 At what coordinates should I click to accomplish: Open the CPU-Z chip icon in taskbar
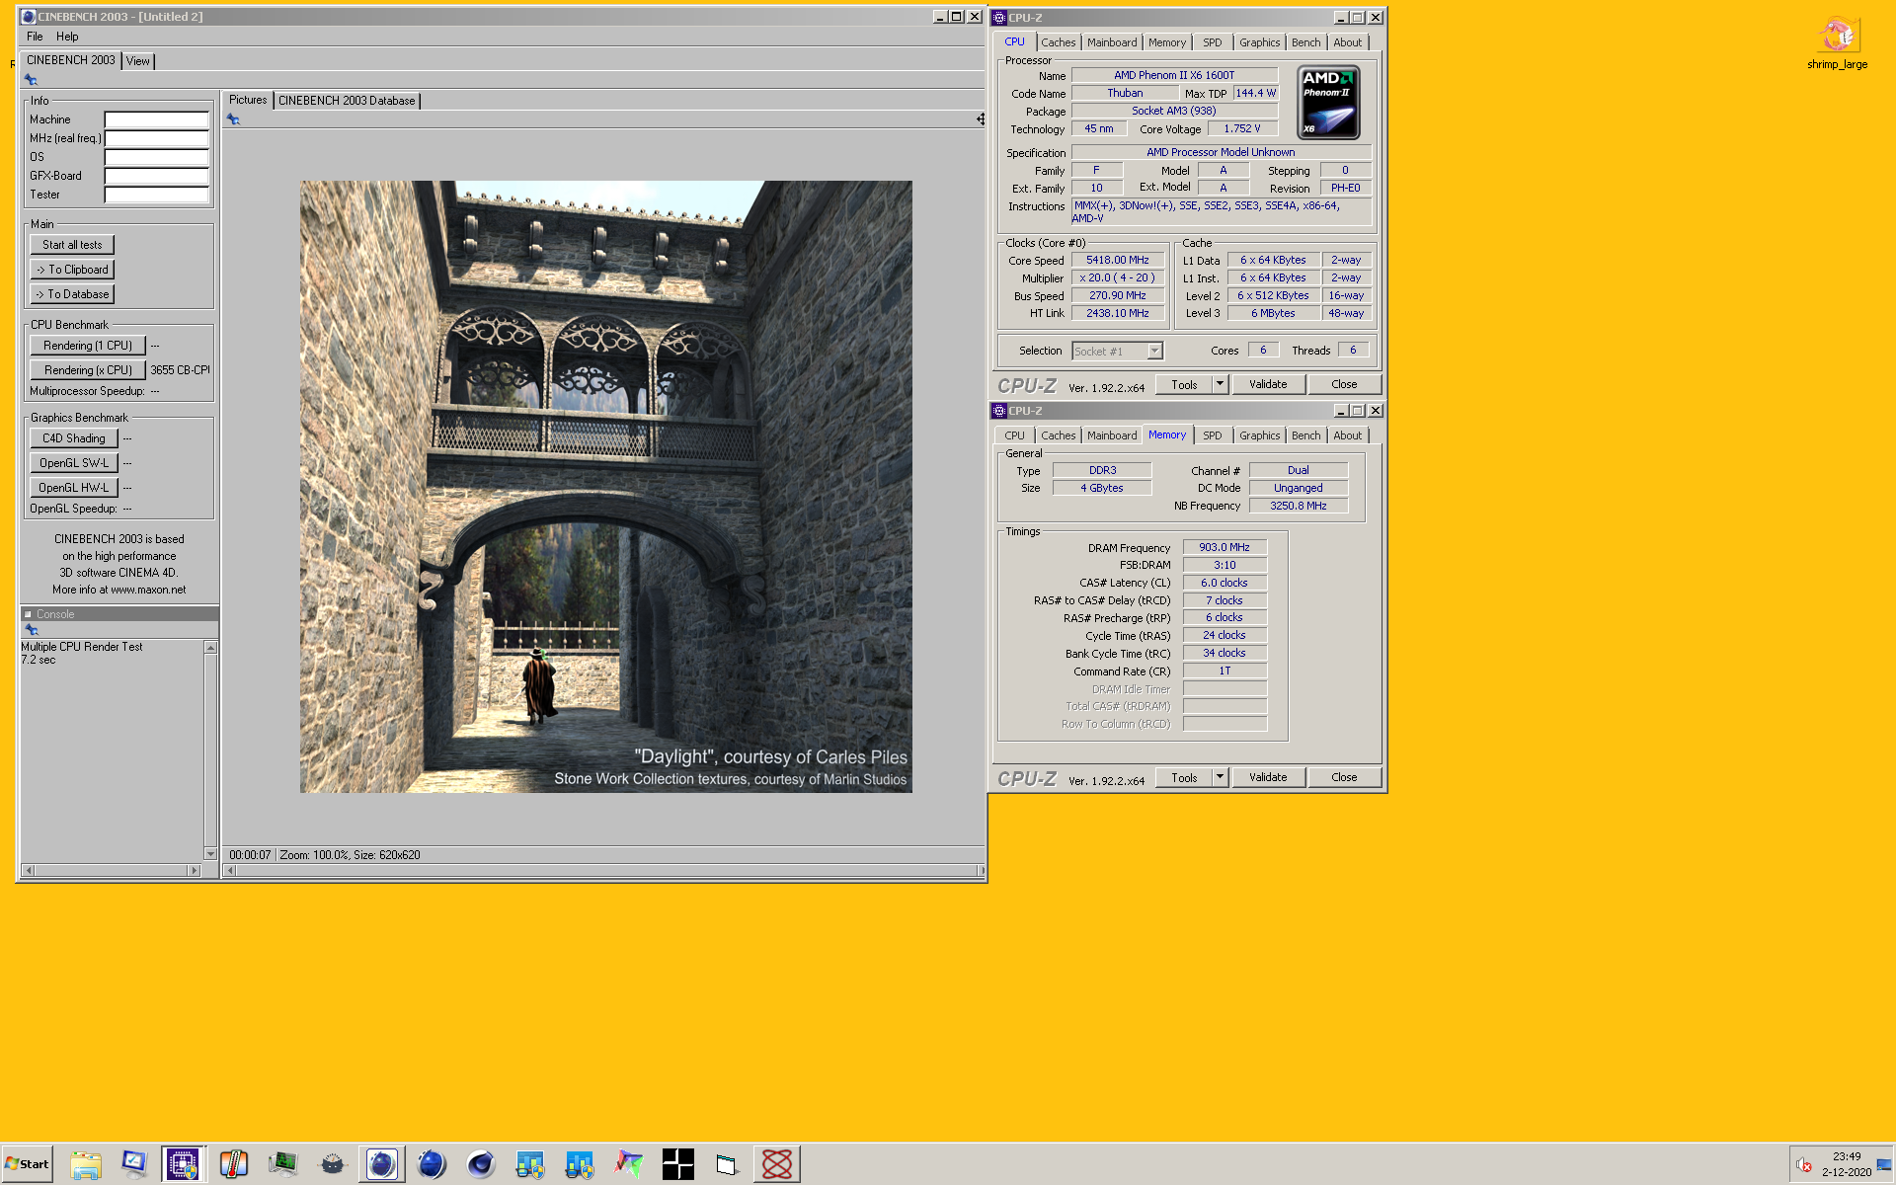tap(183, 1165)
